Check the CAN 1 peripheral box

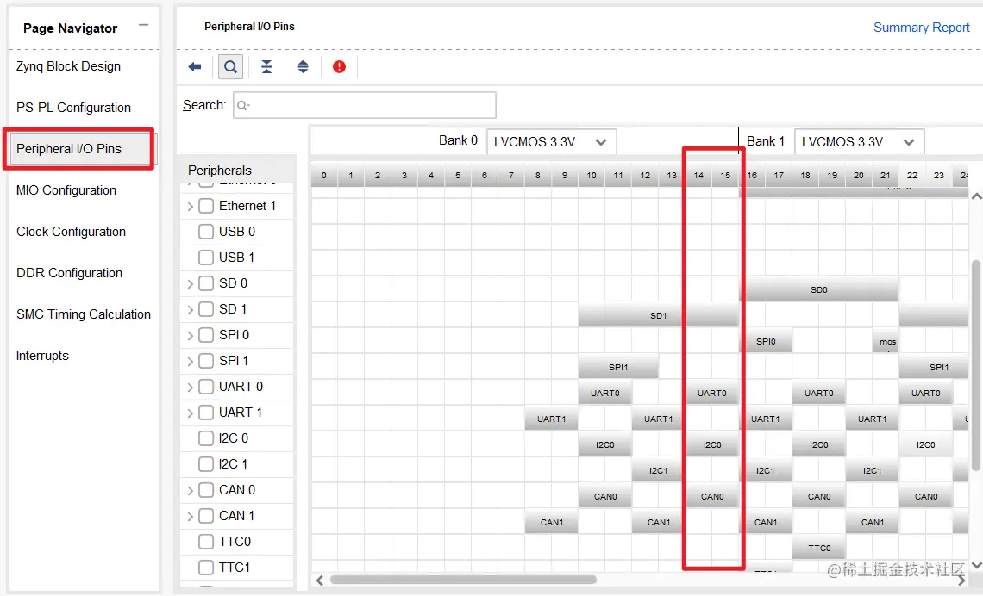(206, 516)
